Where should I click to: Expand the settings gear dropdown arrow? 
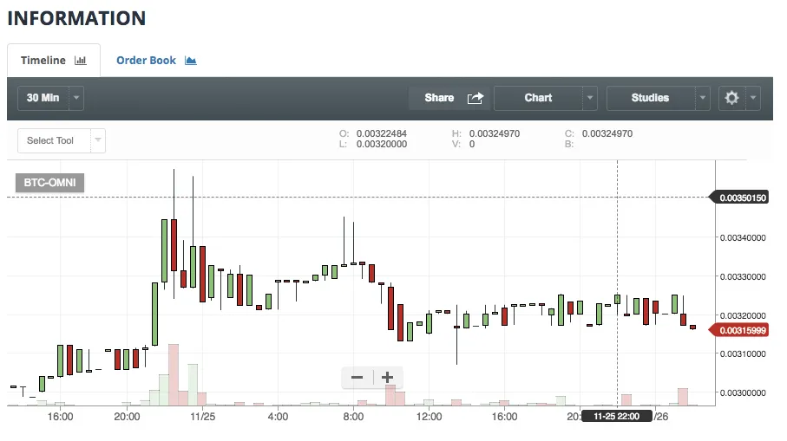coord(753,98)
